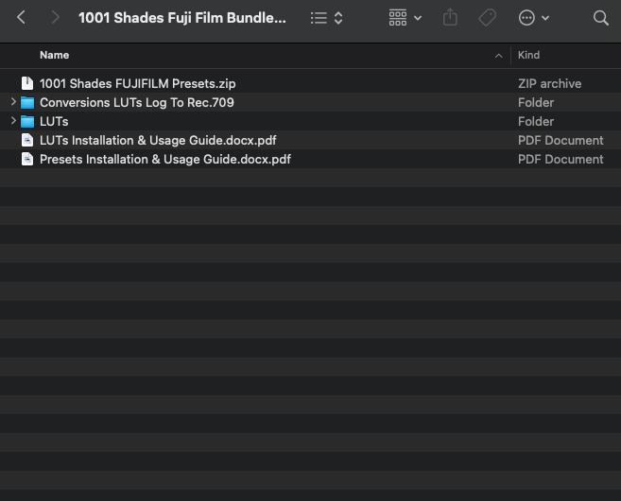Select Presets Installation & Usage Guide PDF
This screenshot has height=501, width=621.
pos(164,159)
